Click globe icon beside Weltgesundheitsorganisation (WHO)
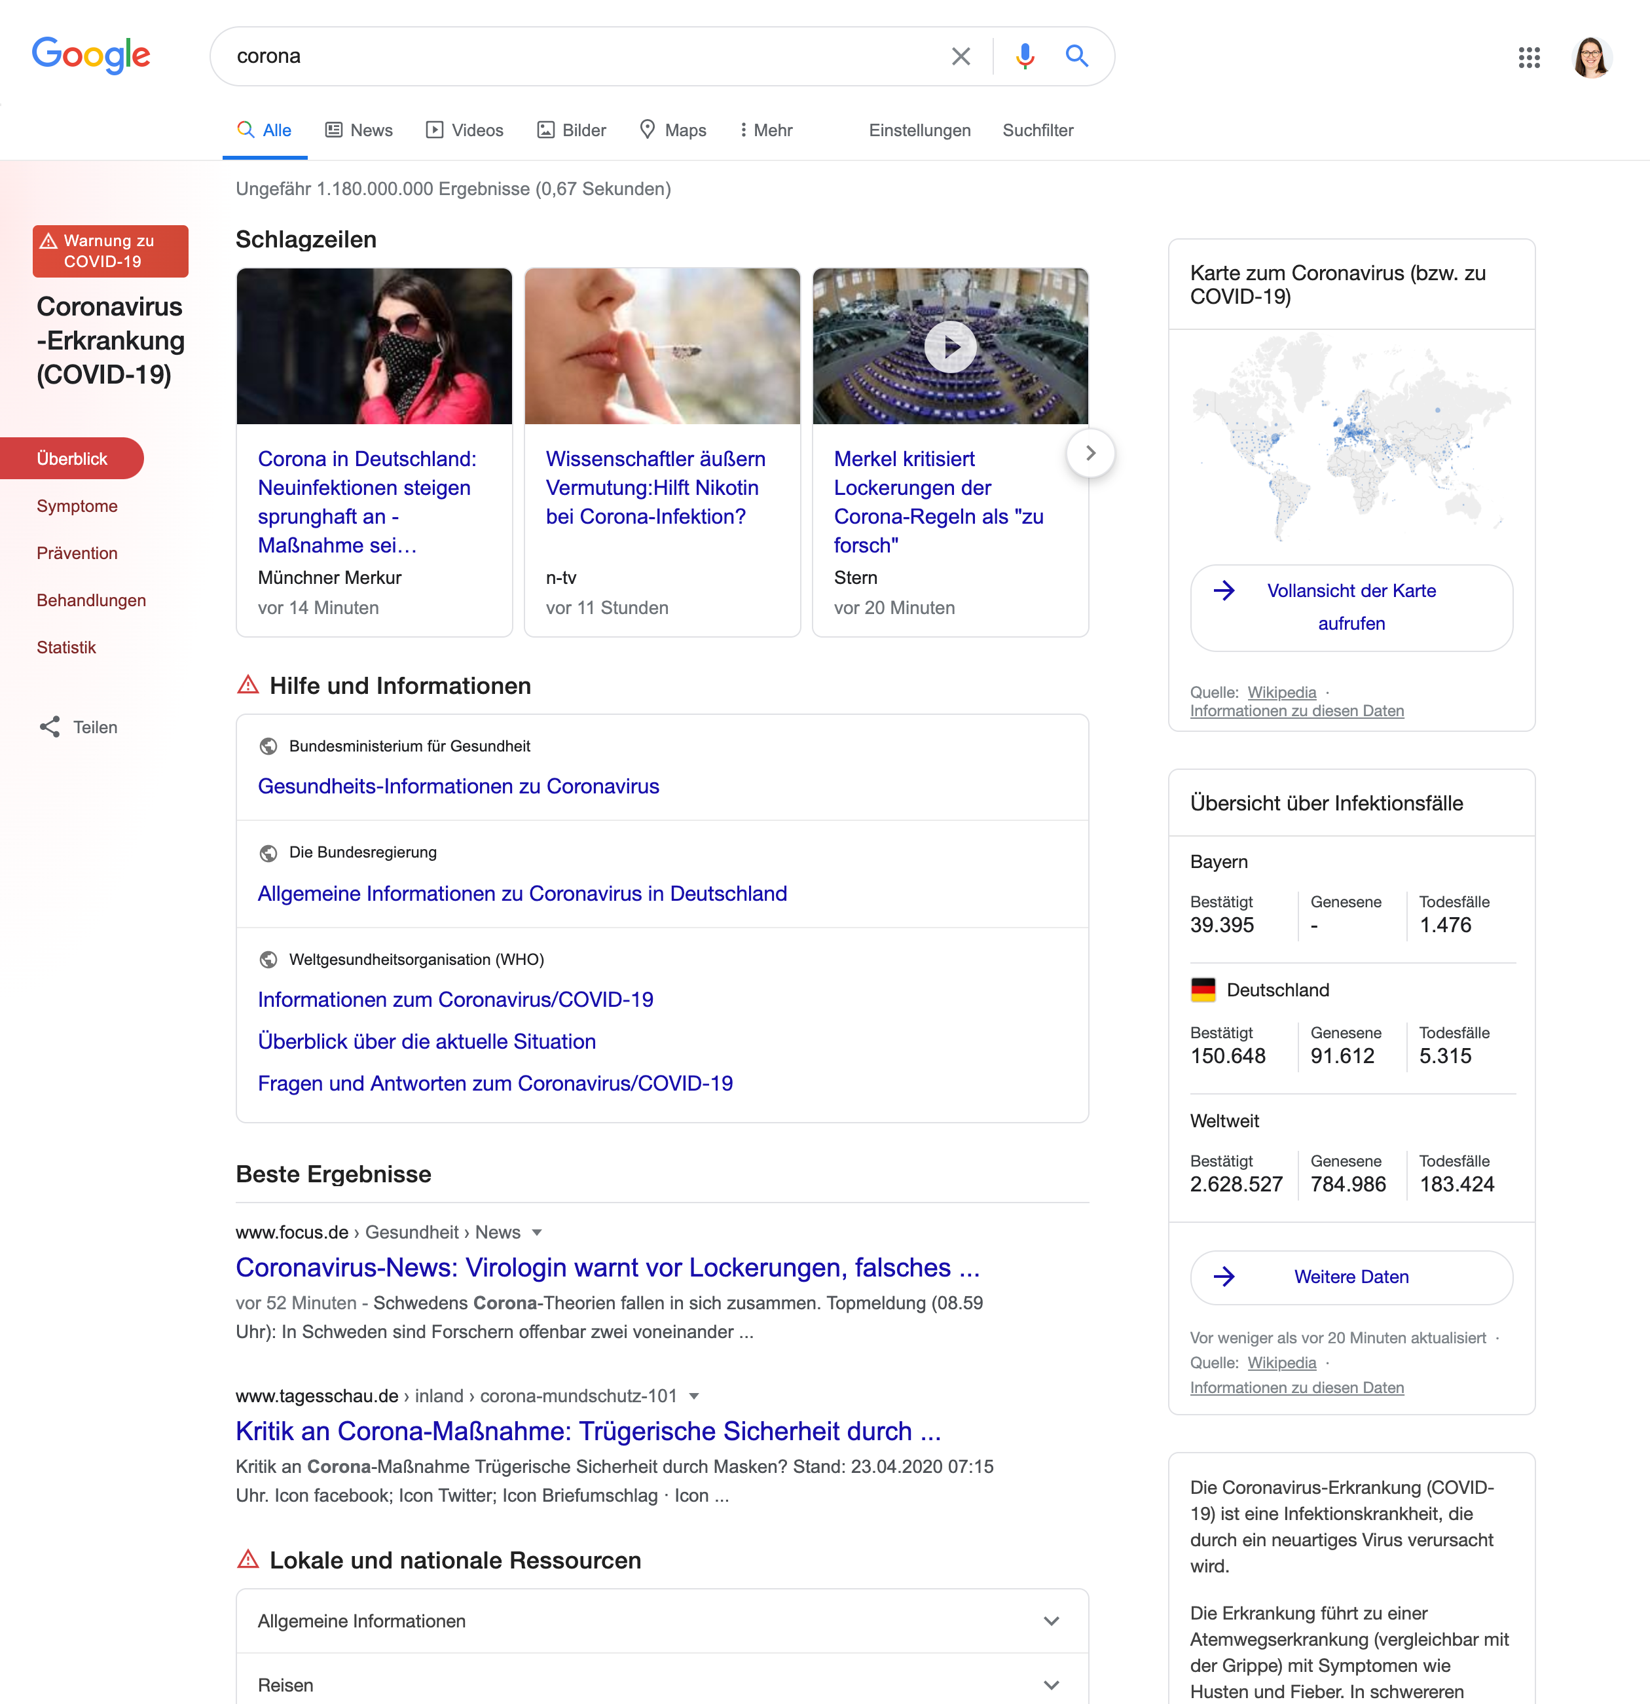The width and height of the screenshot is (1650, 1704). pyautogui.click(x=268, y=959)
